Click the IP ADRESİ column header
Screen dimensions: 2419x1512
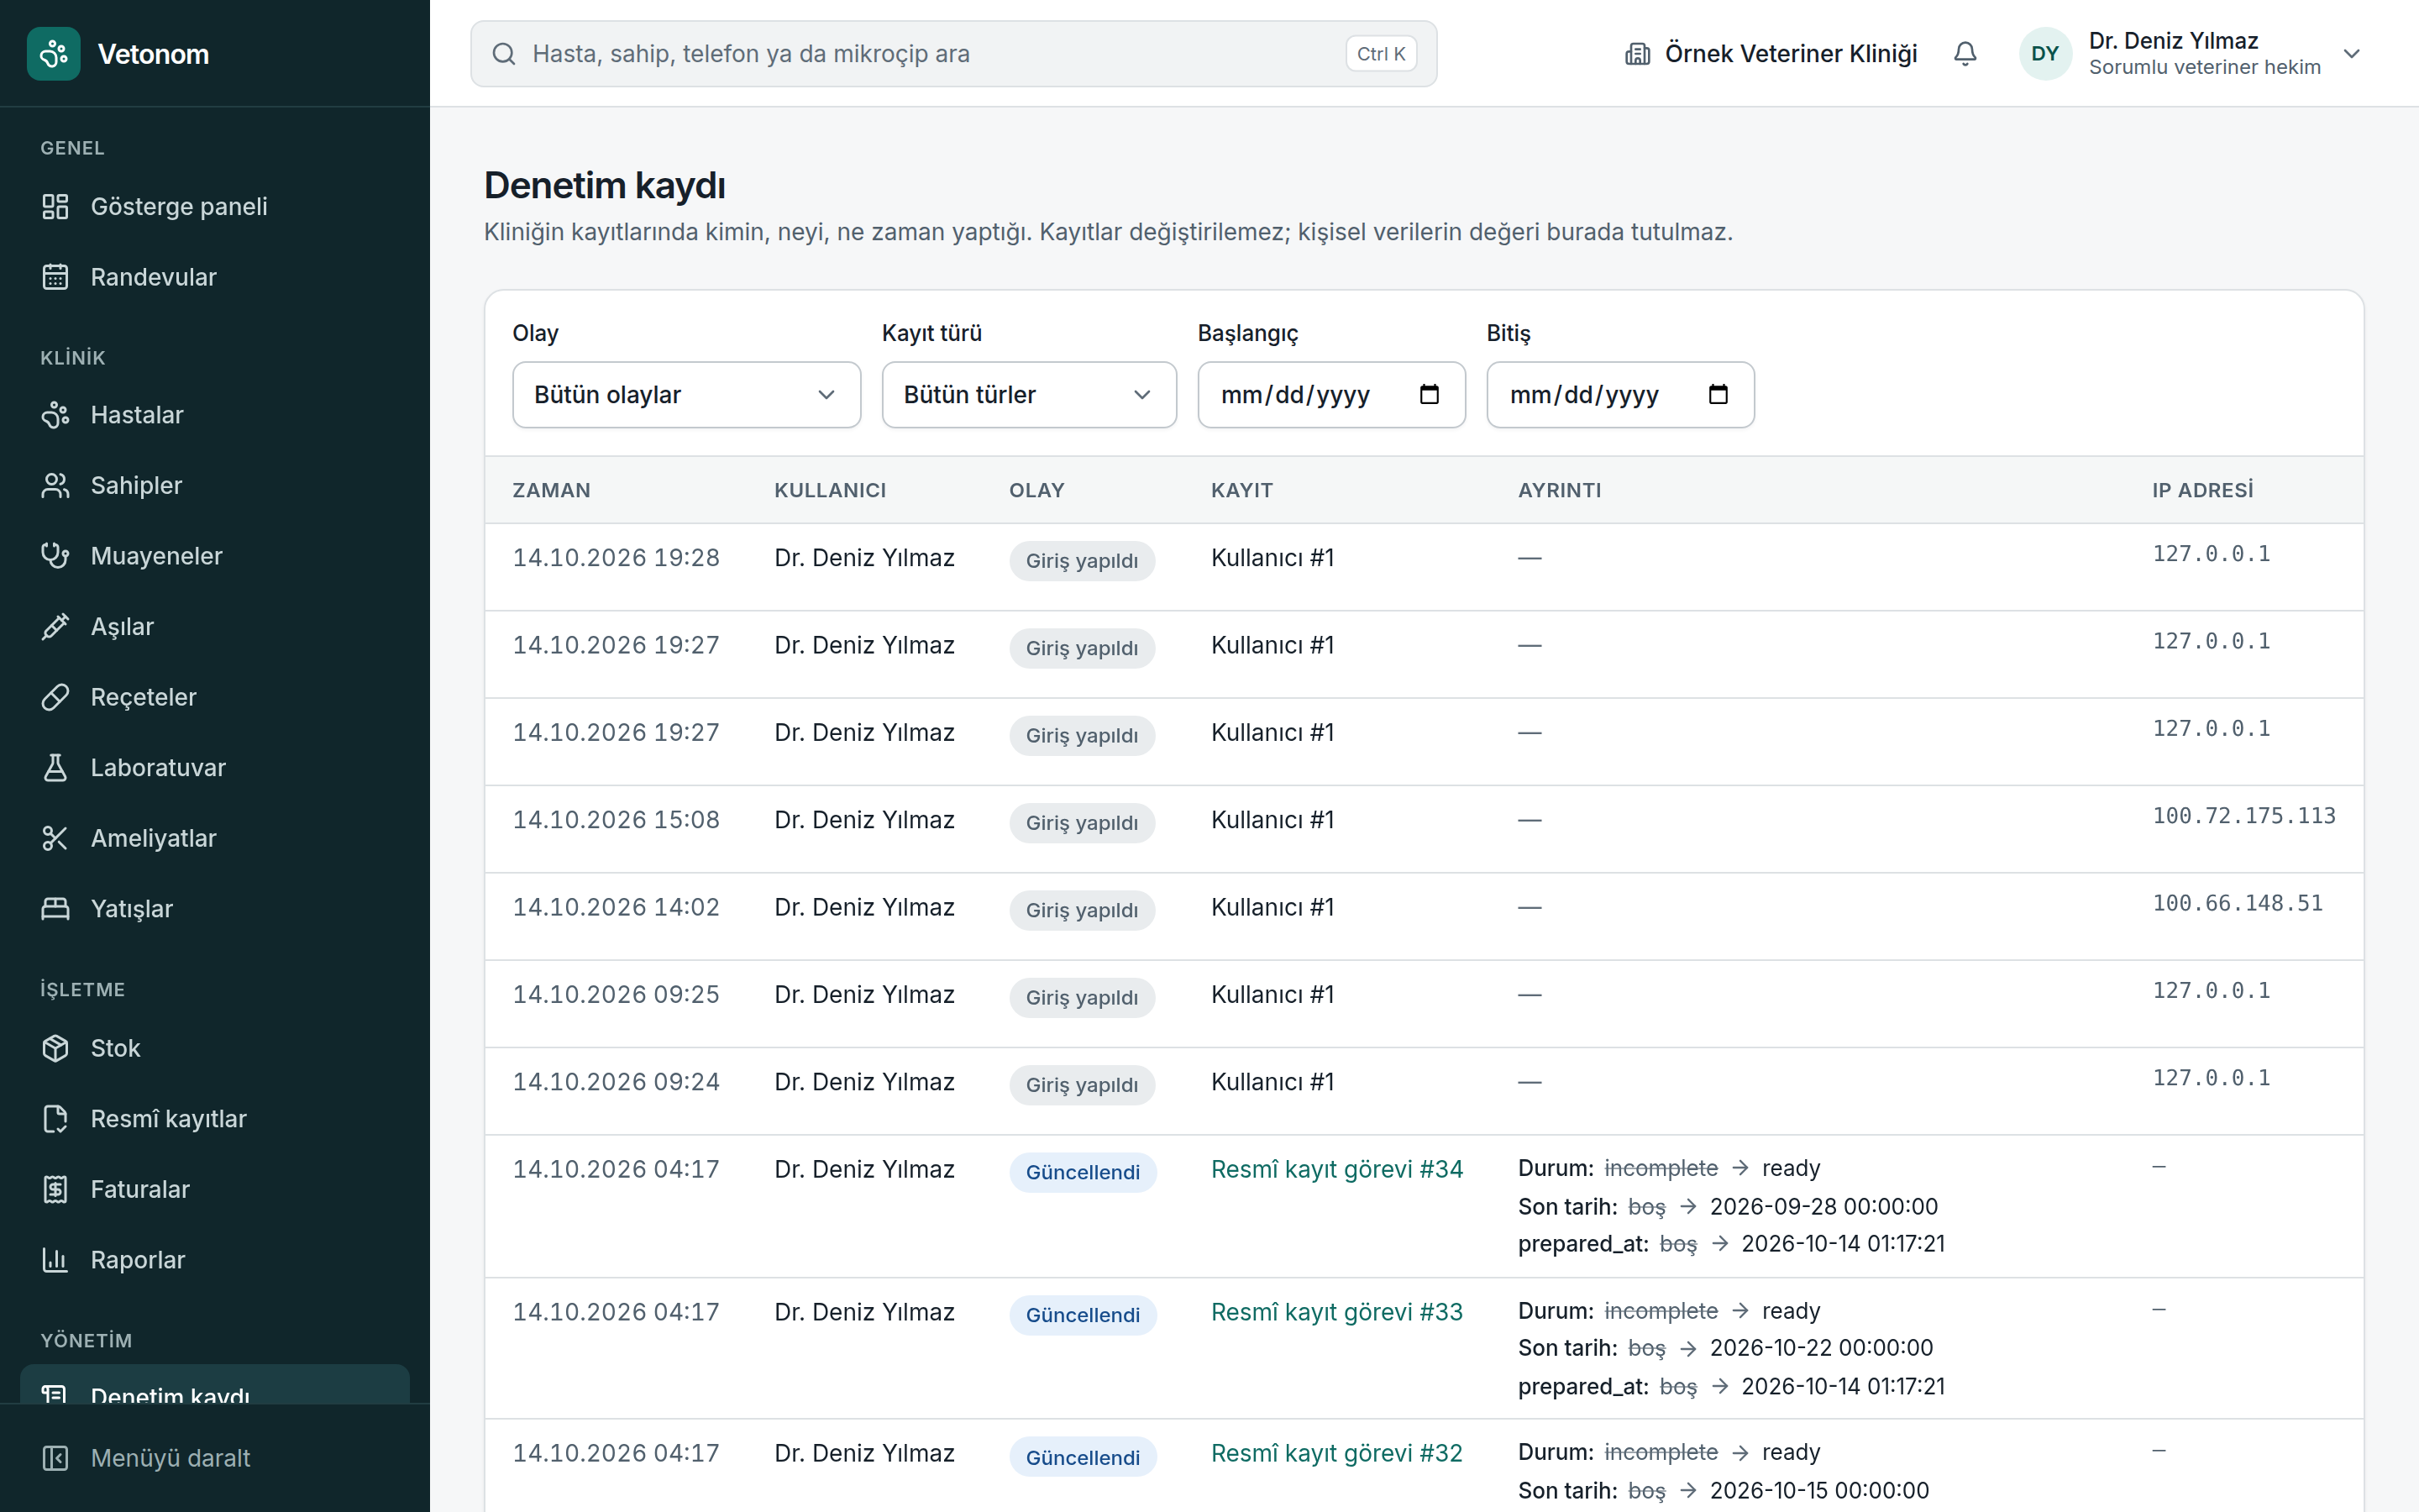[2202, 490]
